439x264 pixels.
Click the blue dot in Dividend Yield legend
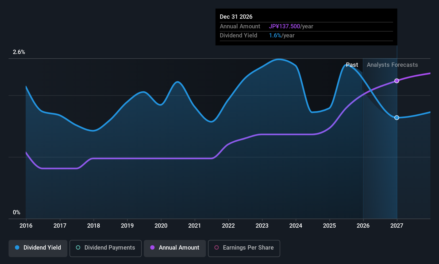coord(17,247)
